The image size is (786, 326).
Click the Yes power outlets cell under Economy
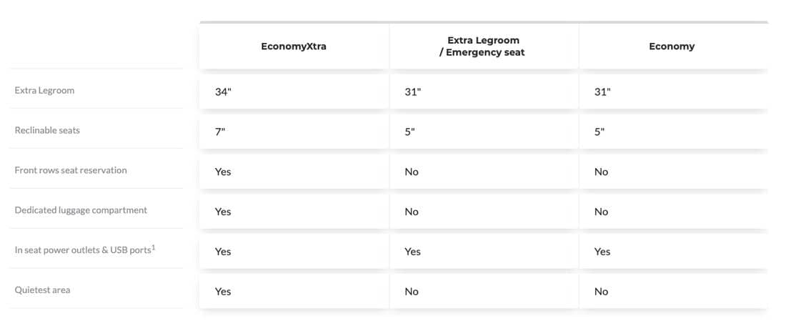coord(673,251)
